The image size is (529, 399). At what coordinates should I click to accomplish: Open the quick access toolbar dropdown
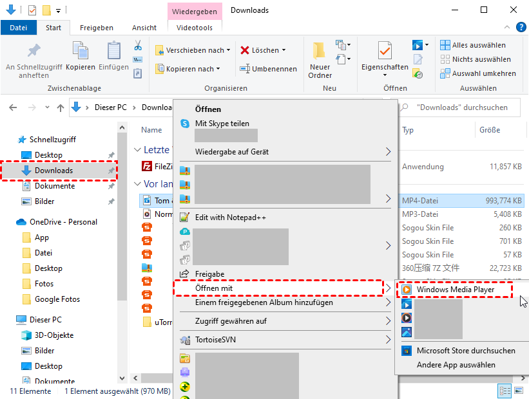pos(59,11)
